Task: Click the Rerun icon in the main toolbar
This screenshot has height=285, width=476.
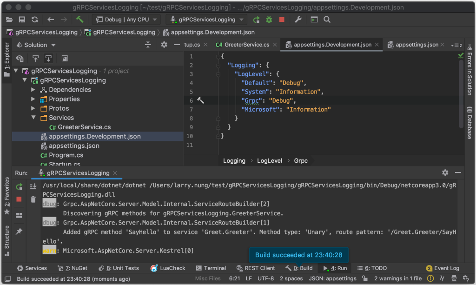Action: [256, 20]
